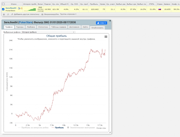
Task: Click the trash delete icon below table
Action: 4,14
